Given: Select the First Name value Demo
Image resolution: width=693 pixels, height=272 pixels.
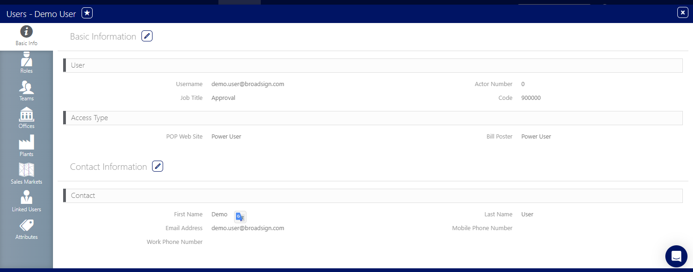Looking at the screenshot, I should 219,214.
